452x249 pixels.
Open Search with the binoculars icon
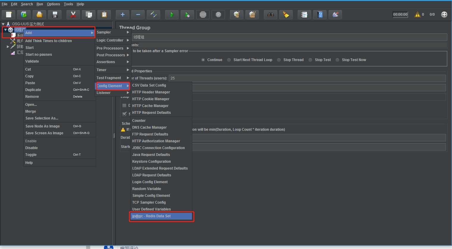pyautogui.click(x=270, y=15)
